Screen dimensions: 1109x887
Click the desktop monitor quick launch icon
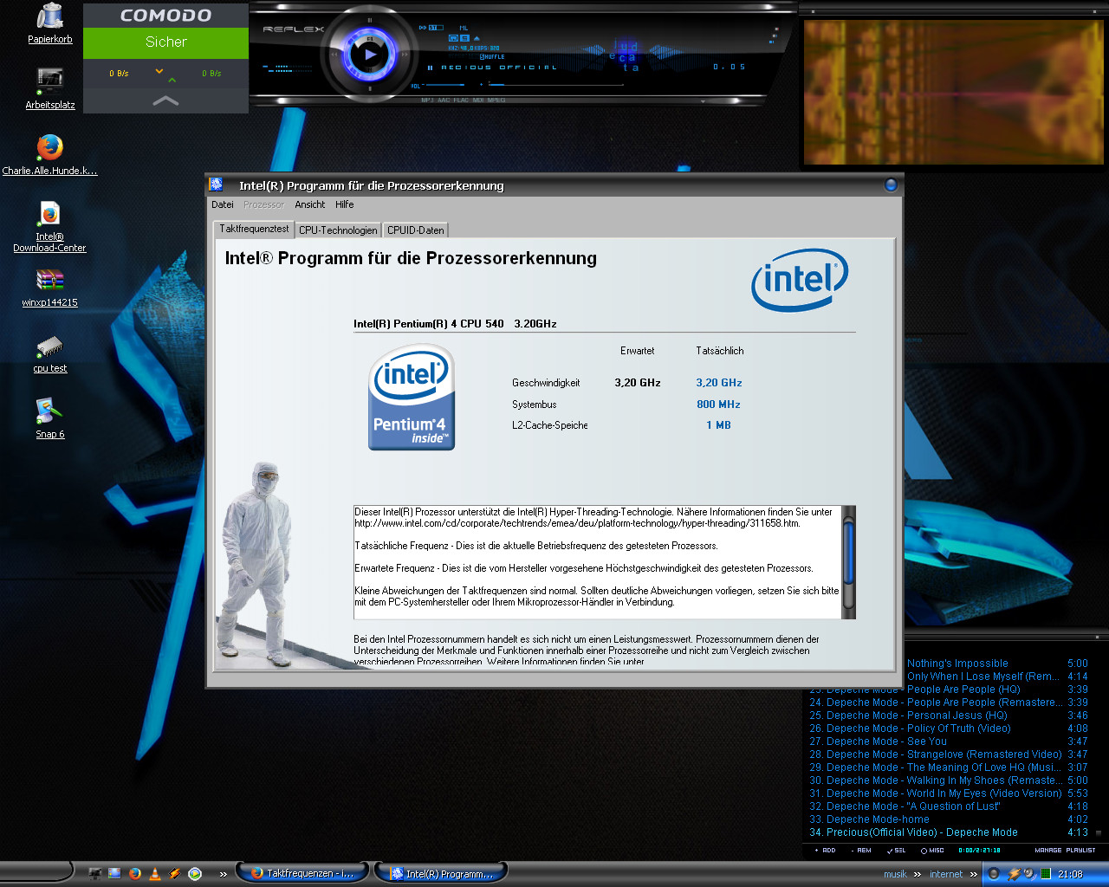[x=94, y=874]
